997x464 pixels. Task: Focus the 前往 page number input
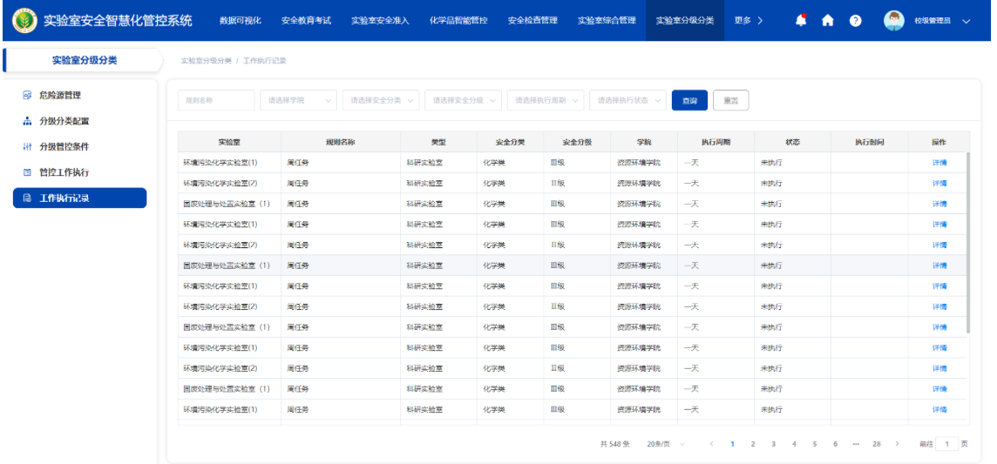click(x=946, y=444)
